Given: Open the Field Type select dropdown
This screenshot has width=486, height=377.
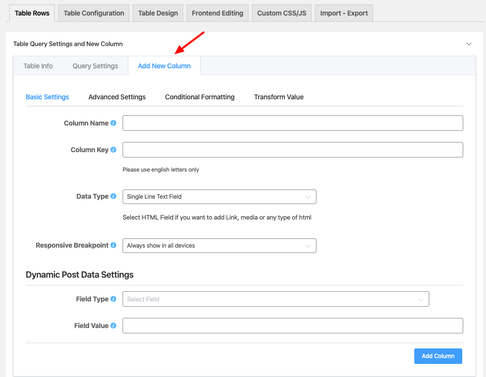Looking at the screenshot, I should point(275,299).
